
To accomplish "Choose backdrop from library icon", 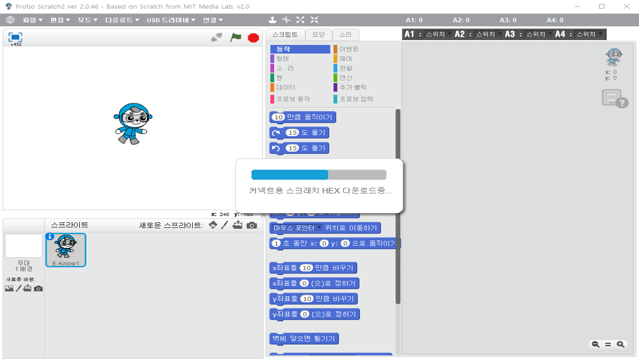I will coord(9,288).
